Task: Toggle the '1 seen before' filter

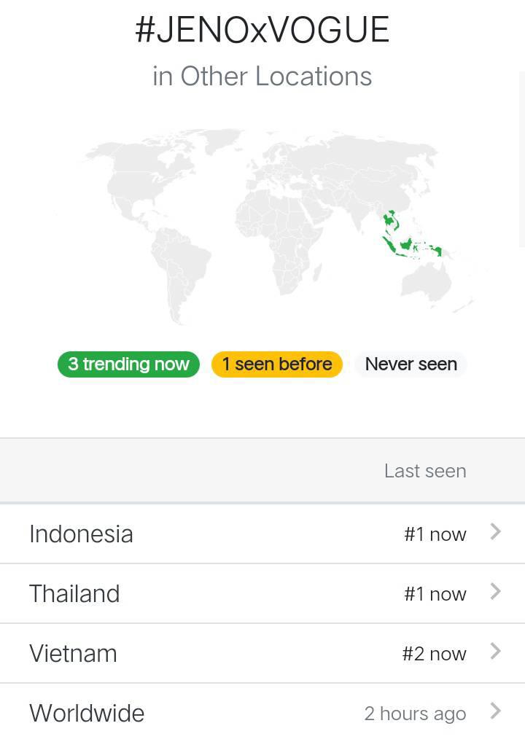Action: tap(277, 364)
